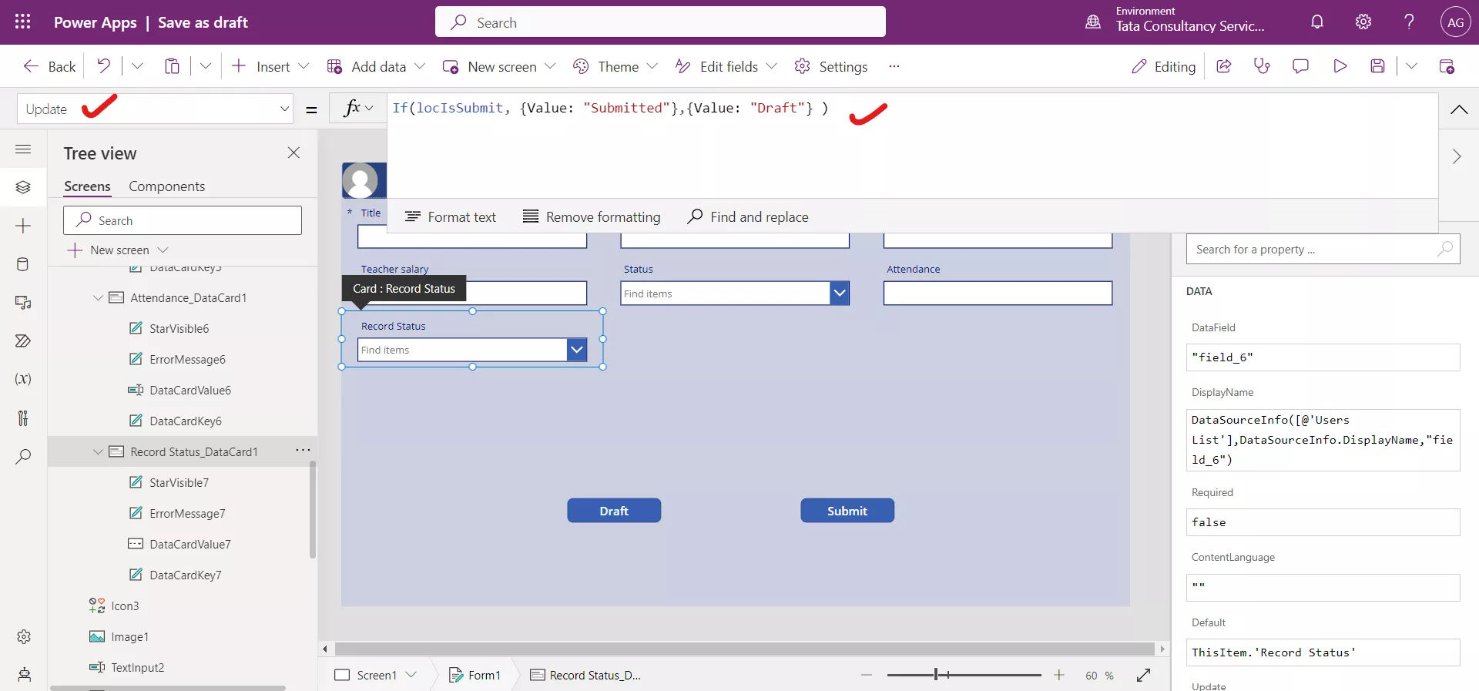Go Back from the editor

[49, 66]
